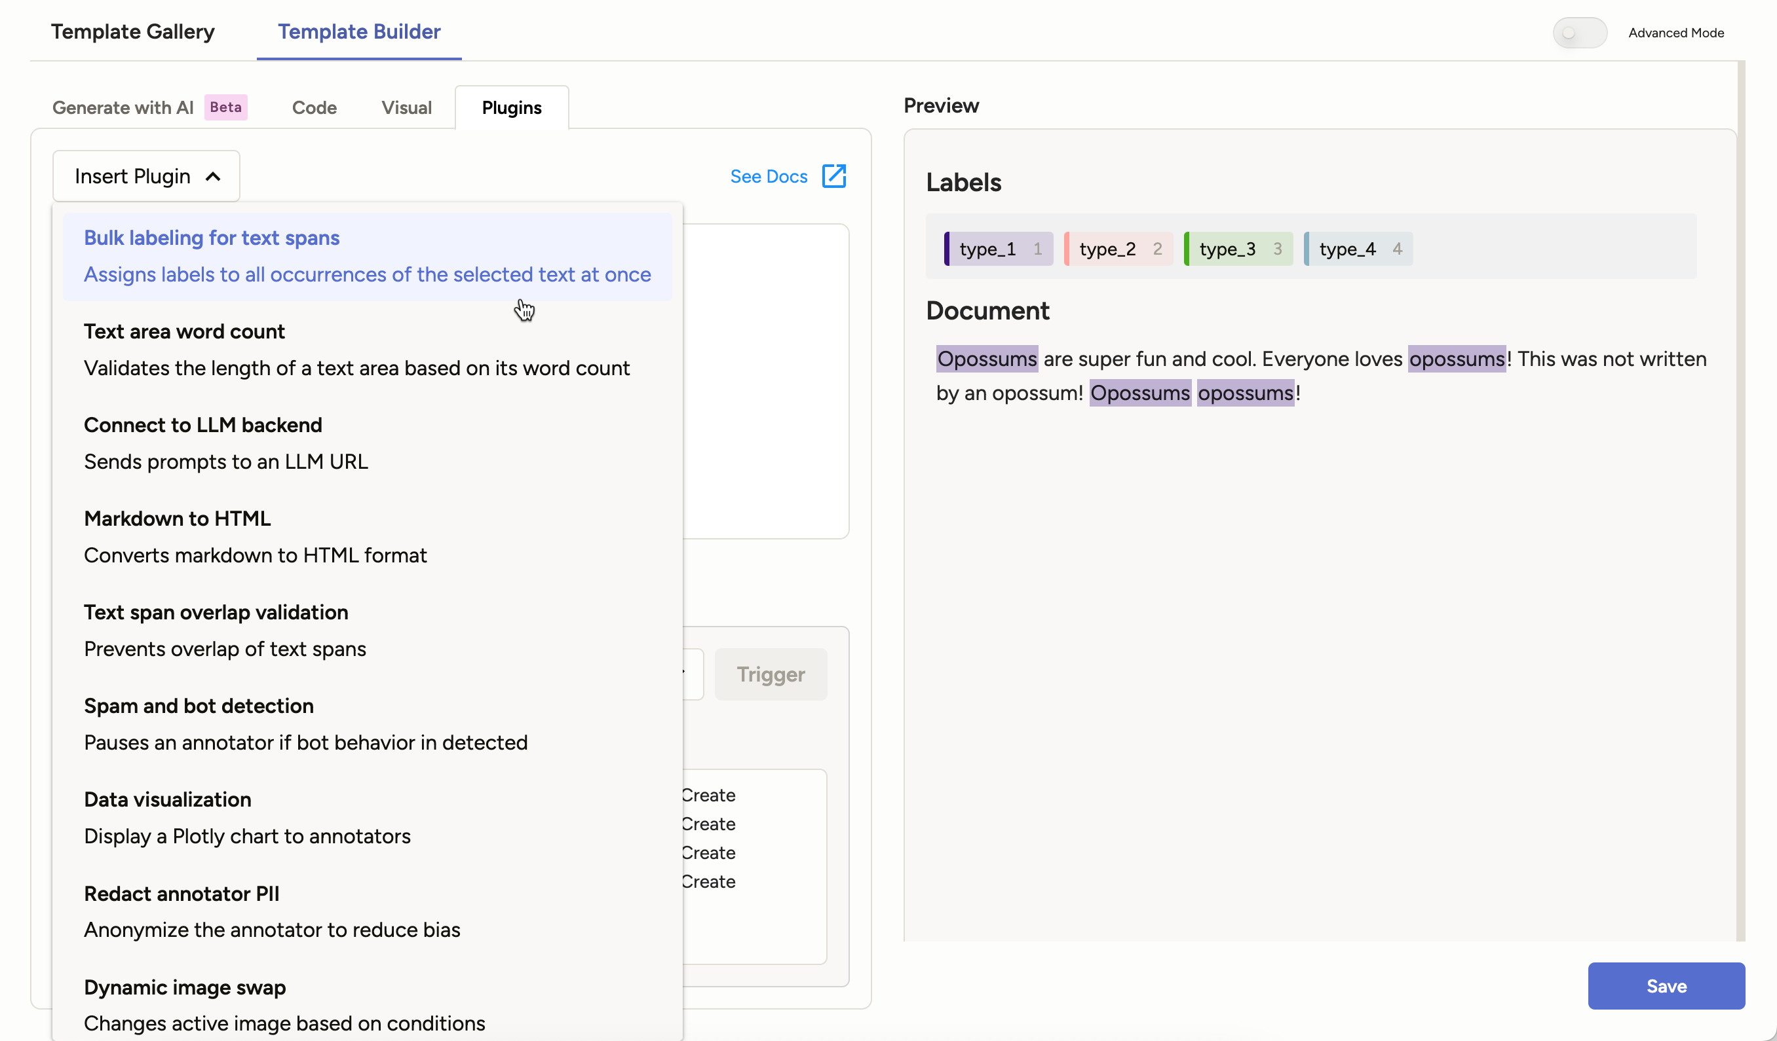1777x1041 pixels.
Task: Select the type_4 label chip
Action: [1358, 248]
